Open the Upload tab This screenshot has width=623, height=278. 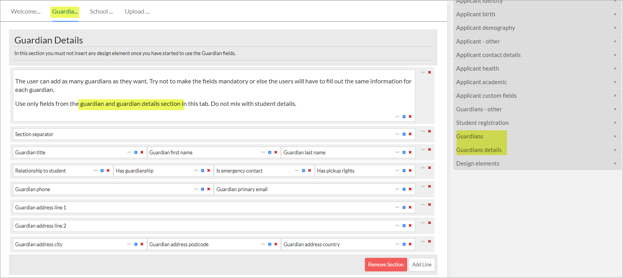point(137,12)
